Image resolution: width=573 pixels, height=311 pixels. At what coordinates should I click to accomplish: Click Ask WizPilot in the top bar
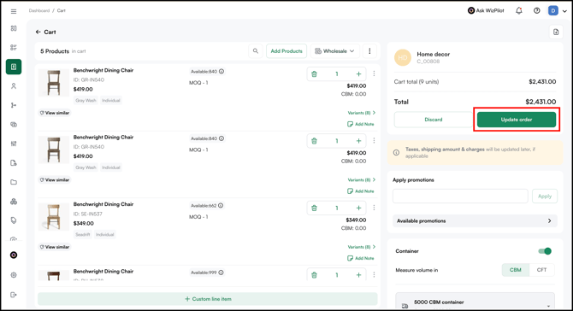[x=486, y=10]
